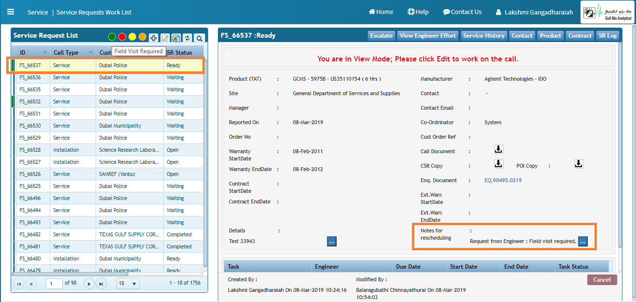Click the Escalate button
The width and height of the screenshot is (636, 302).
(382, 36)
